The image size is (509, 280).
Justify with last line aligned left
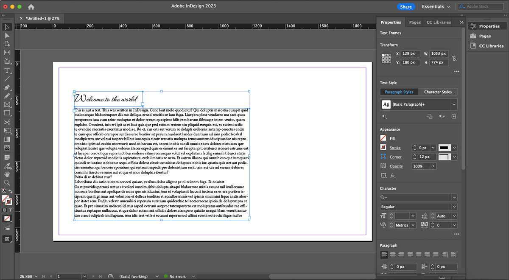pos(410,255)
